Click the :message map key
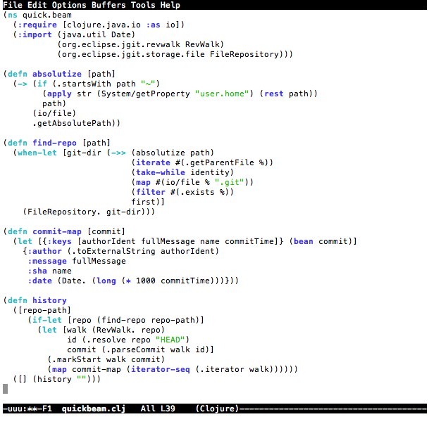 (x=46, y=261)
